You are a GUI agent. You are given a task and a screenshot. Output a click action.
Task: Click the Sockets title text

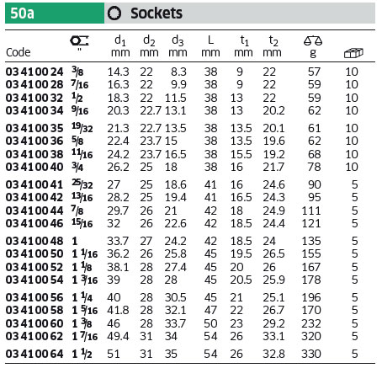pyautogui.click(x=157, y=13)
